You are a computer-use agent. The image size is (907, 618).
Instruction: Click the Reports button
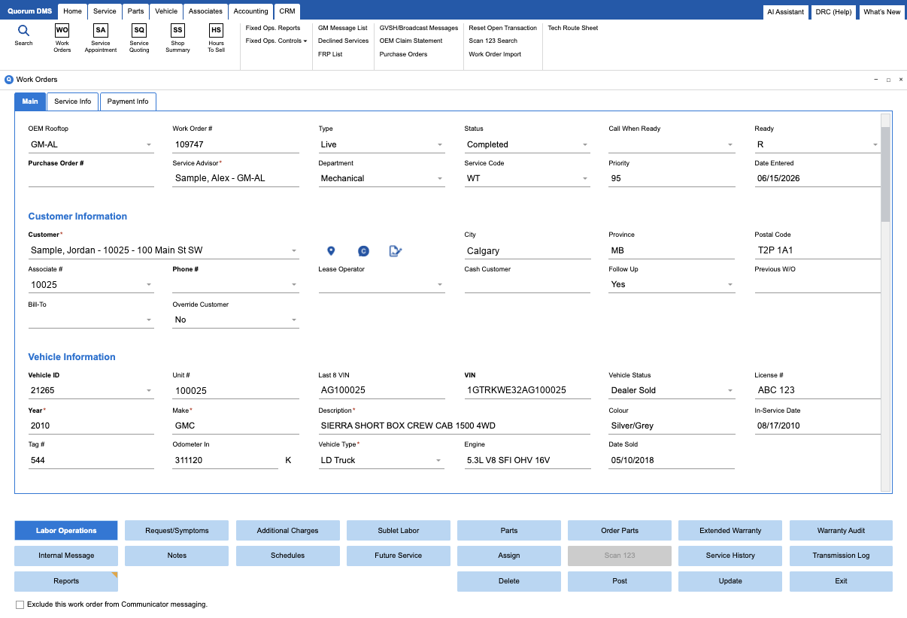[x=66, y=581]
